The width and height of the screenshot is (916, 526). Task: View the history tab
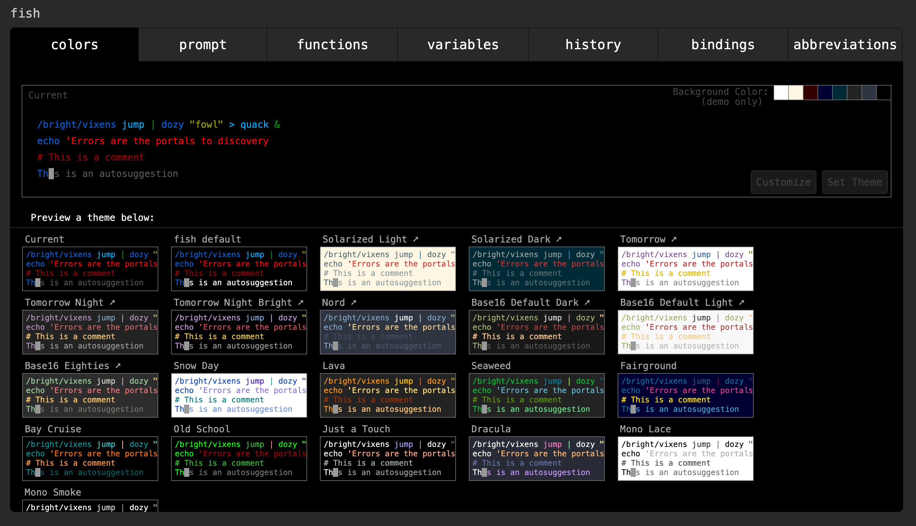point(593,44)
